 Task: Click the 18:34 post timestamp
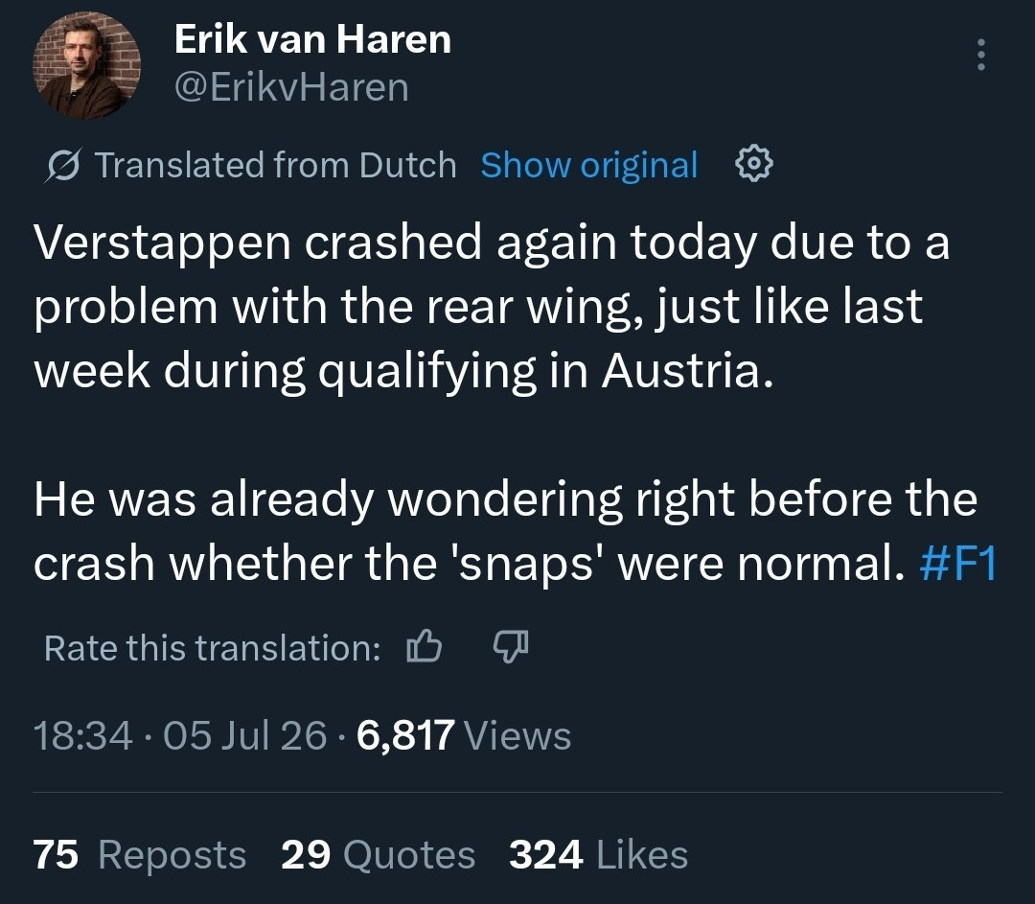[83, 735]
